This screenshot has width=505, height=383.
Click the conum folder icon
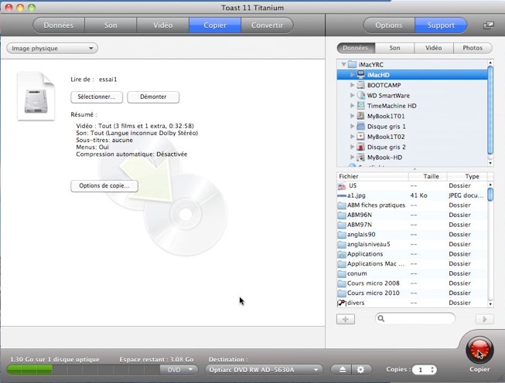click(342, 273)
